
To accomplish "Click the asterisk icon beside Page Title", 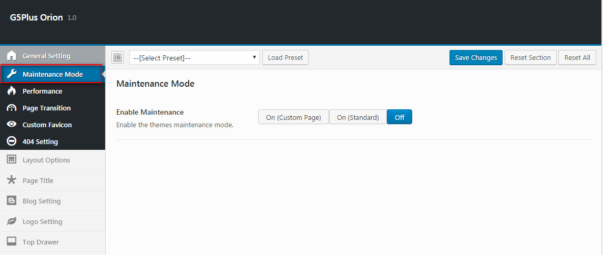I will [x=12, y=180].
